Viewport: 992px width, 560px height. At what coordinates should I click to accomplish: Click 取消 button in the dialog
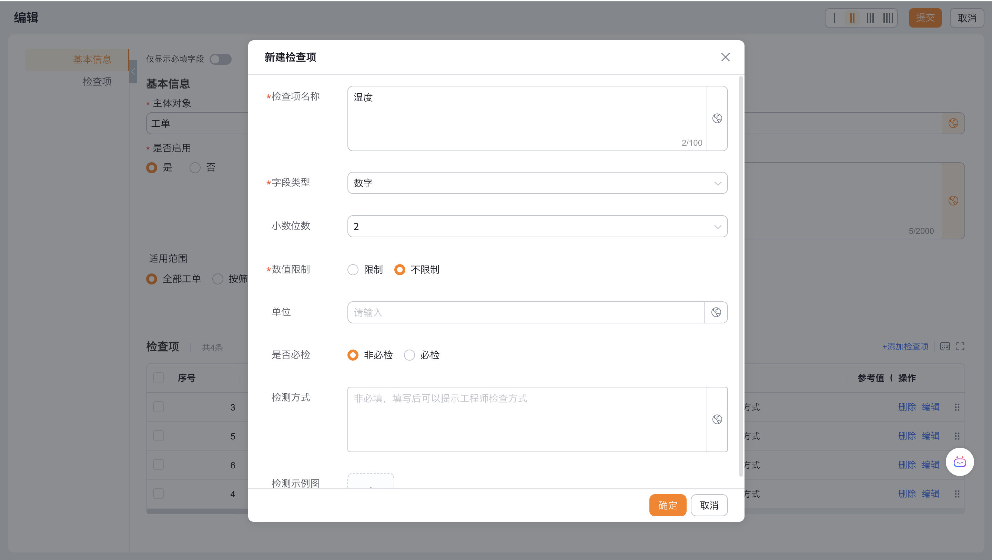tap(709, 505)
